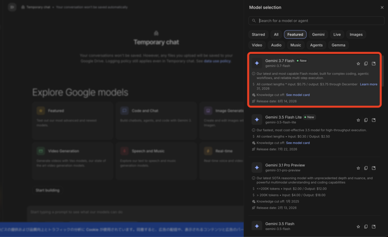Click 'Release date: 2月 13, 2026' text
This screenshot has height=237, width=388.
(276, 208)
